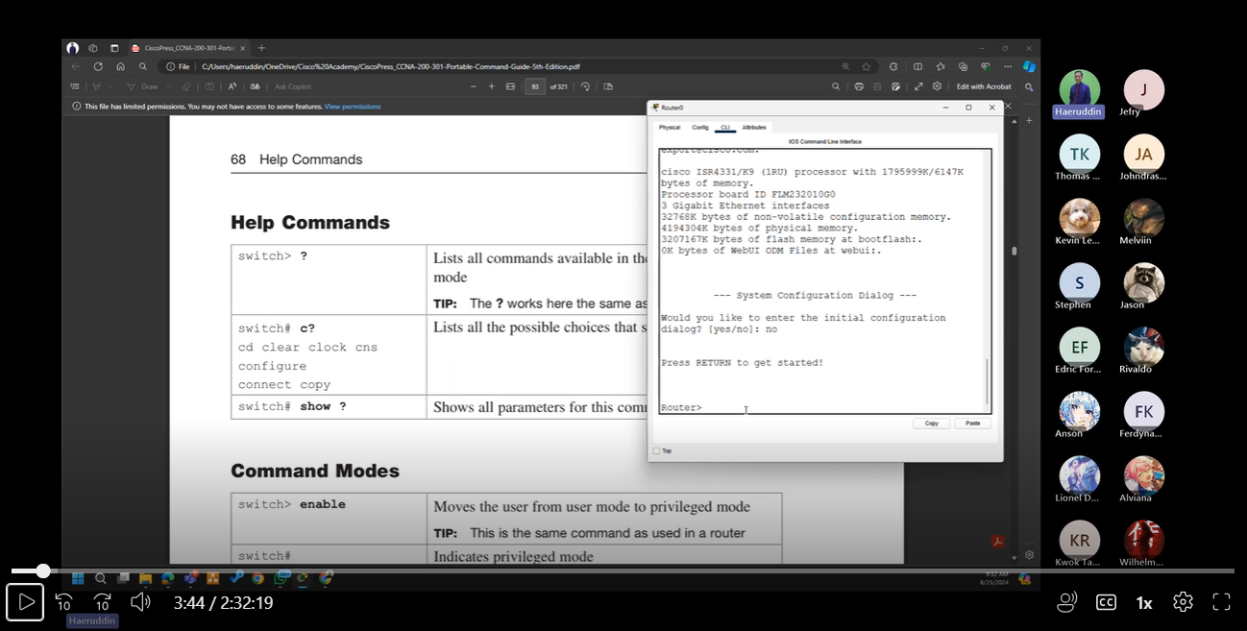Skip back 10 seconds in recording
The height and width of the screenshot is (631, 1247).
[64, 602]
